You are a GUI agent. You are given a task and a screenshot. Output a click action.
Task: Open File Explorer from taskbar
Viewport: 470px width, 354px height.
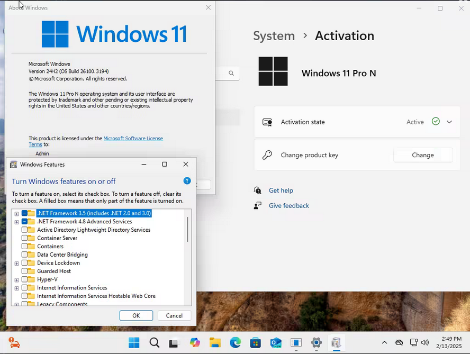(x=215, y=342)
